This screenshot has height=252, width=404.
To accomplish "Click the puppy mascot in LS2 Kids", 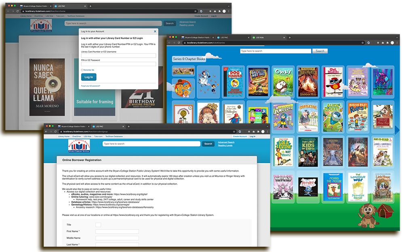I will coord(368,216).
